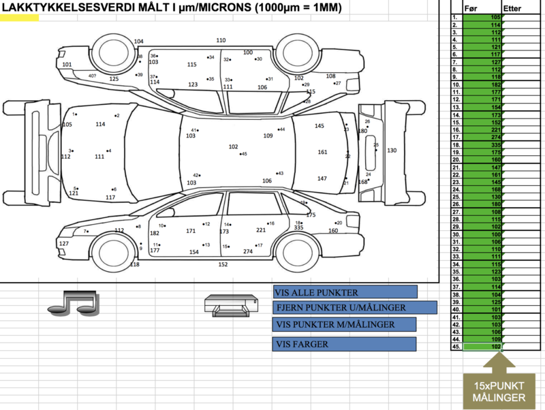Select the Etter cell for row 30

(521, 234)
